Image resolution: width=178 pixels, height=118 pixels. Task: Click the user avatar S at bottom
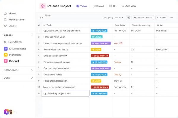coord(7,112)
